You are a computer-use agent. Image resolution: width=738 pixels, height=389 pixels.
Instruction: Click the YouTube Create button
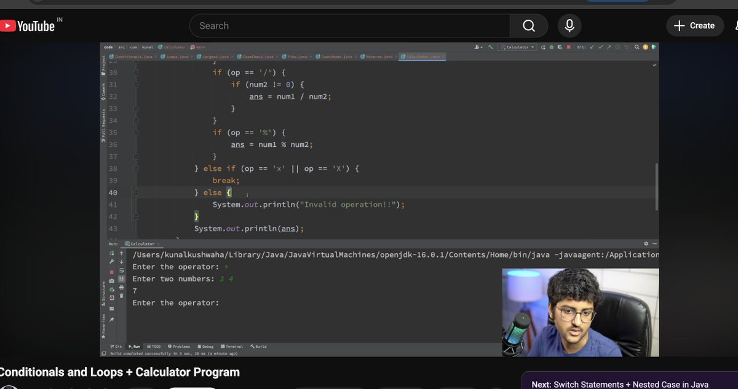click(694, 25)
